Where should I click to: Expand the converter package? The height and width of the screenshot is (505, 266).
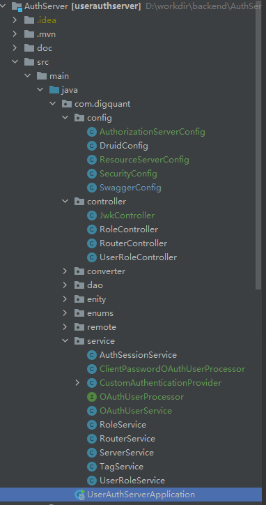click(65, 271)
